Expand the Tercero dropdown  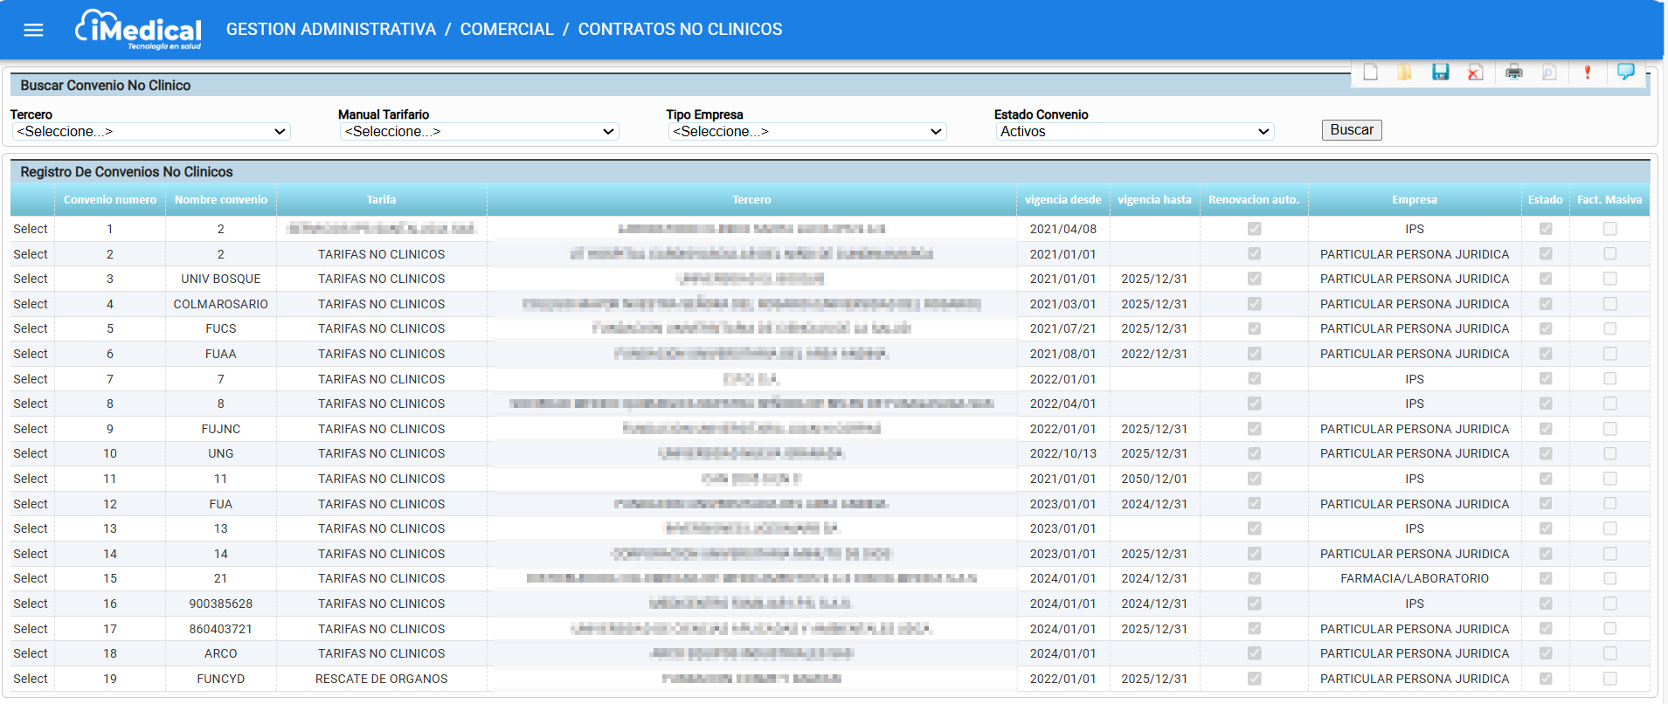[151, 132]
